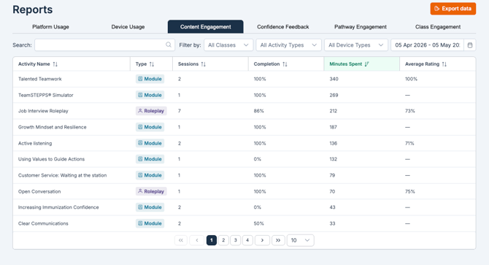Click Open Conversation activity name
Image resolution: width=489 pixels, height=265 pixels.
click(39, 191)
